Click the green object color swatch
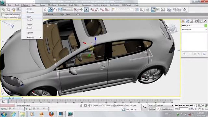Image resolution: width=208 pixels, height=117 pixels. coord(206,25)
